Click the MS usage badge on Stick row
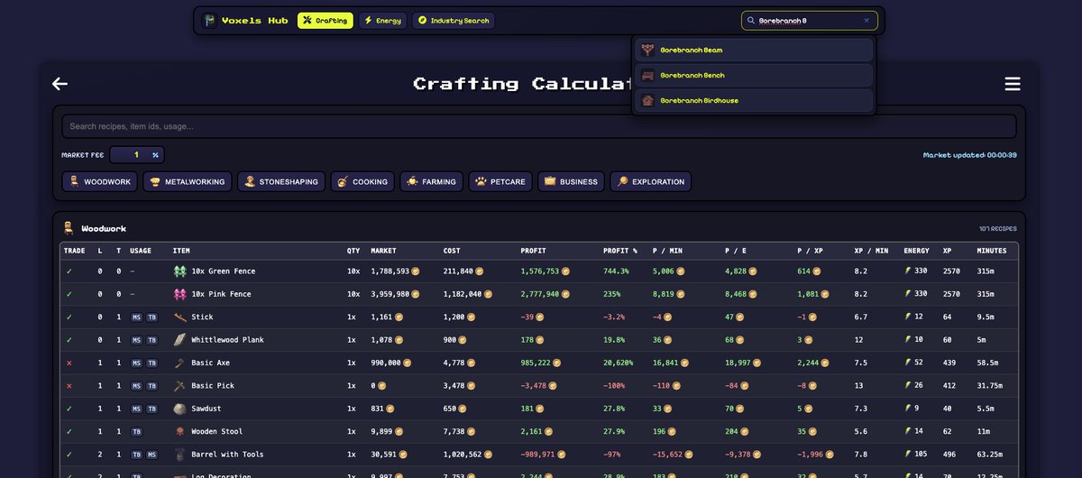The height and width of the screenshot is (478, 1082). pos(136,317)
